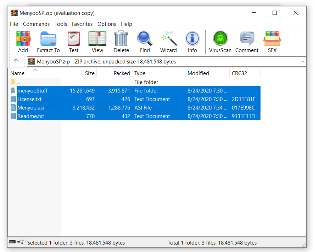Open the Options menu
The width and height of the screenshot is (313, 252).
click(107, 24)
